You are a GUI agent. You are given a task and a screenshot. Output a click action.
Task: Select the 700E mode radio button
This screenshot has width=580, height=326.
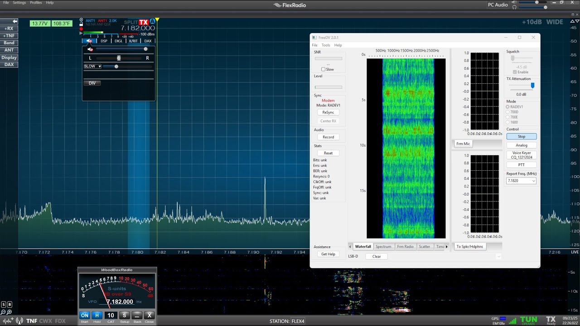pyautogui.click(x=508, y=117)
